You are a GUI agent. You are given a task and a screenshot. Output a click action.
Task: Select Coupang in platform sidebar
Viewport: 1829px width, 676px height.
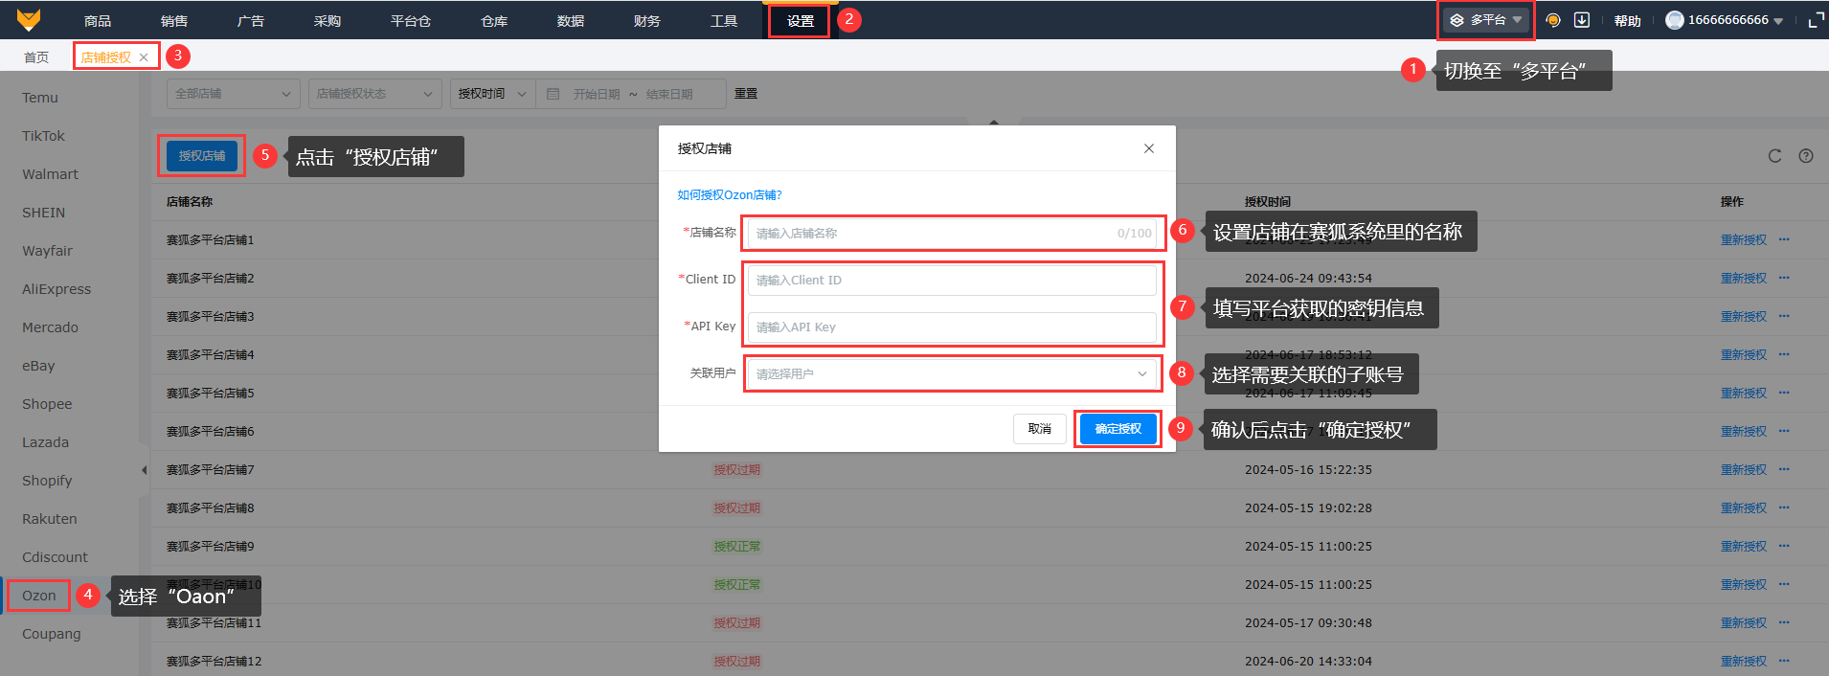pyautogui.click(x=52, y=634)
